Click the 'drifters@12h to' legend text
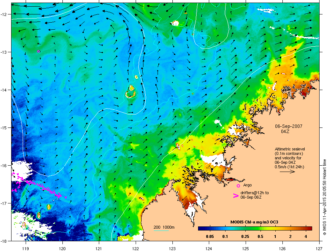 pyautogui.click(x=255, y=193)
